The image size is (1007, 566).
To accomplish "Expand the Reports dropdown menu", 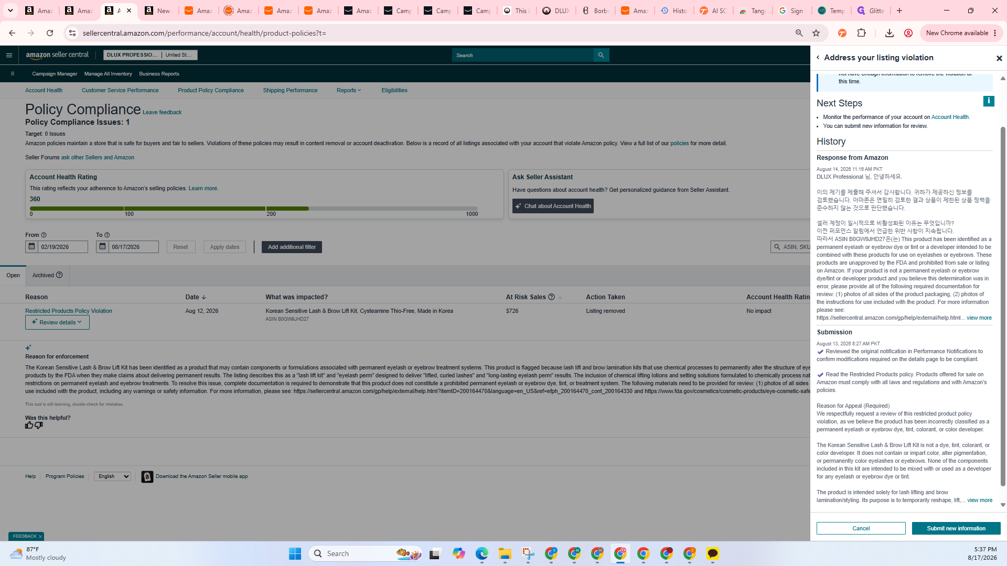I will click(x=349, y=90).
